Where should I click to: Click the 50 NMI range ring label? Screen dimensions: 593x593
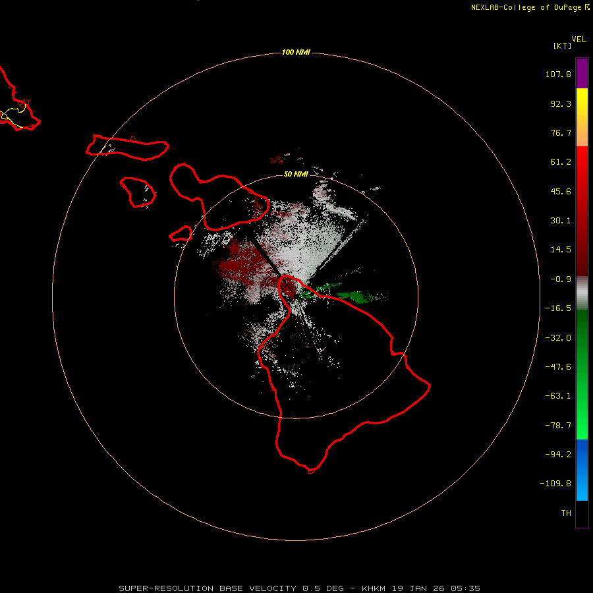[296, 174]
